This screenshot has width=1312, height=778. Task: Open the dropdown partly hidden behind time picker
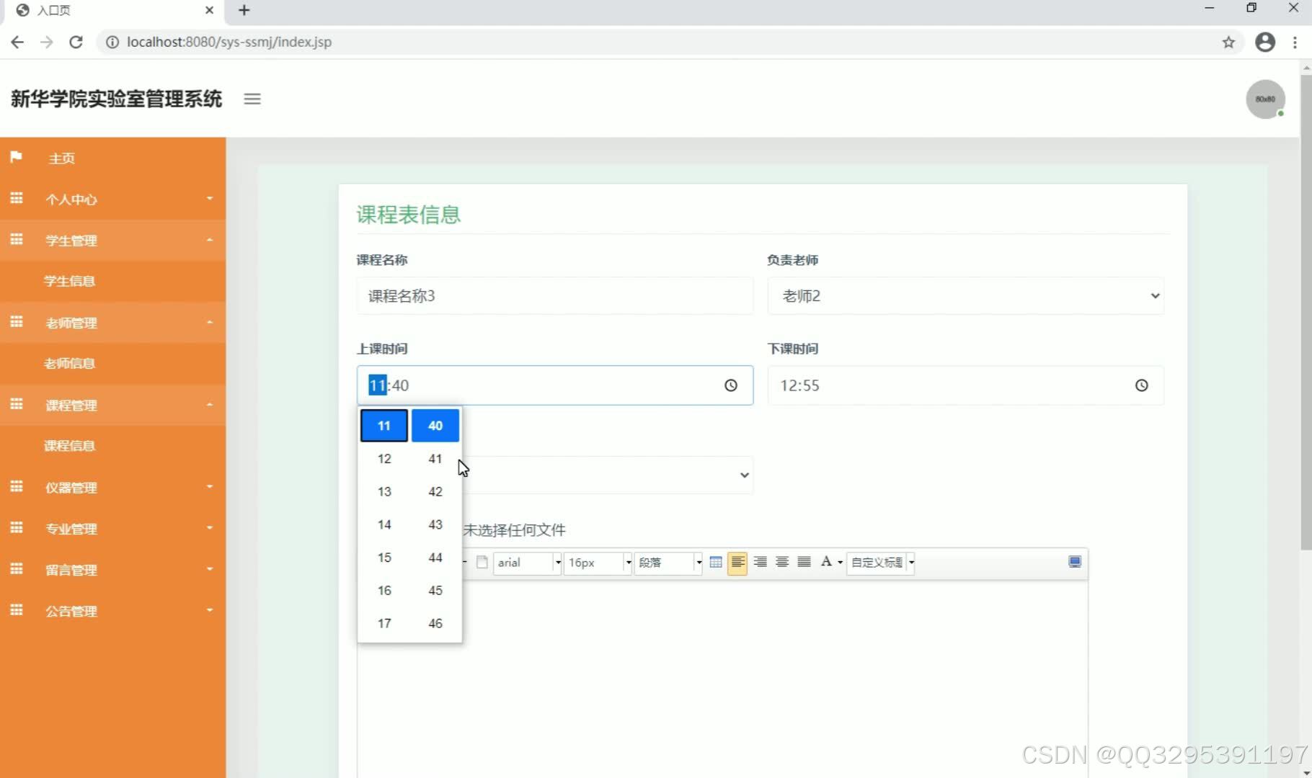tap(608, 475)
